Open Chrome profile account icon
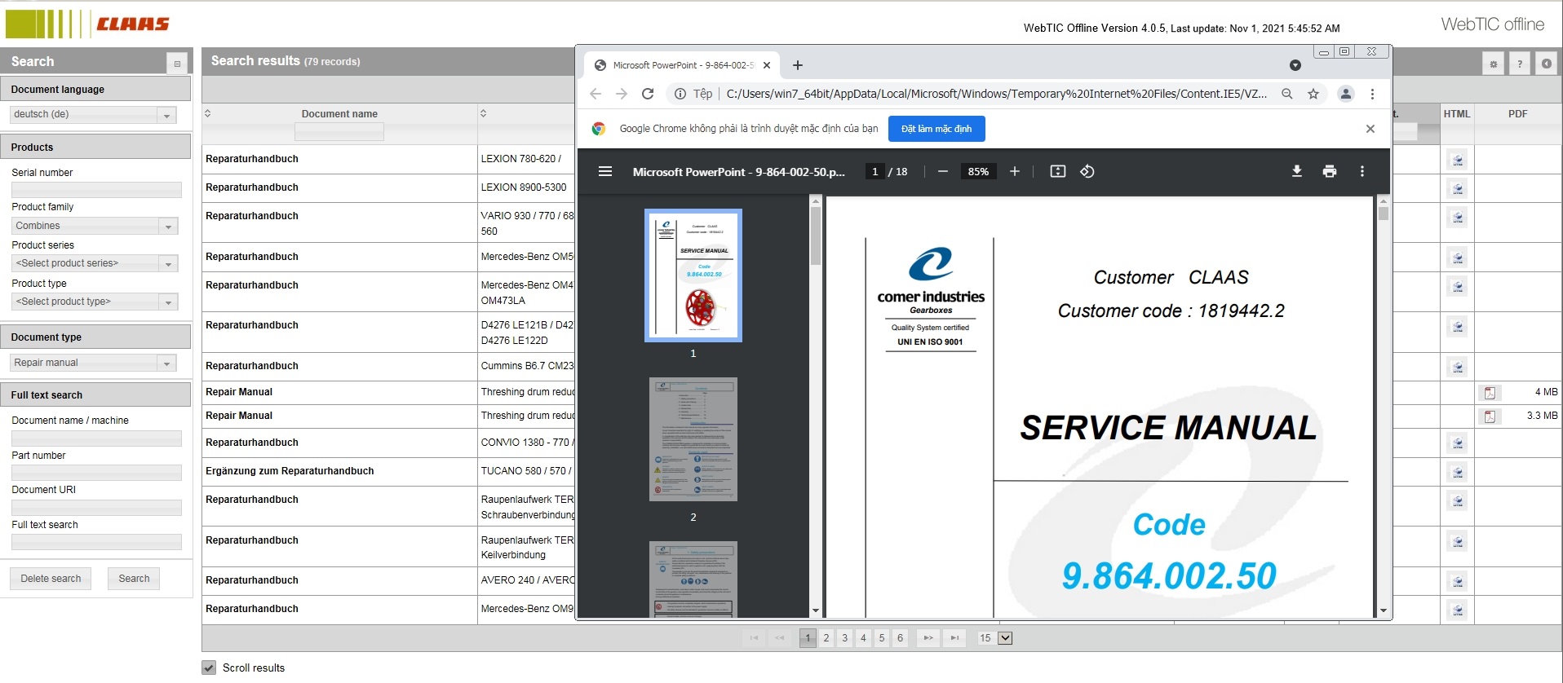 tap(1346, 94)
